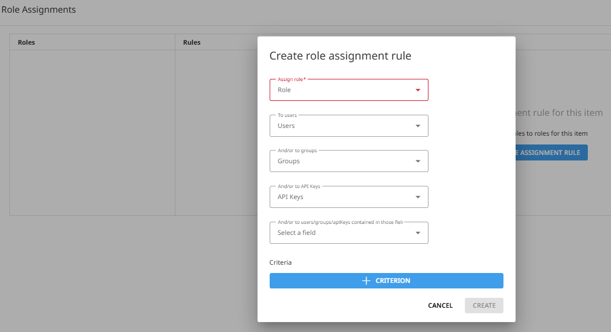Expand the And/or to API Keys box
Screen dimensions: 611x332
click(342, 197)
